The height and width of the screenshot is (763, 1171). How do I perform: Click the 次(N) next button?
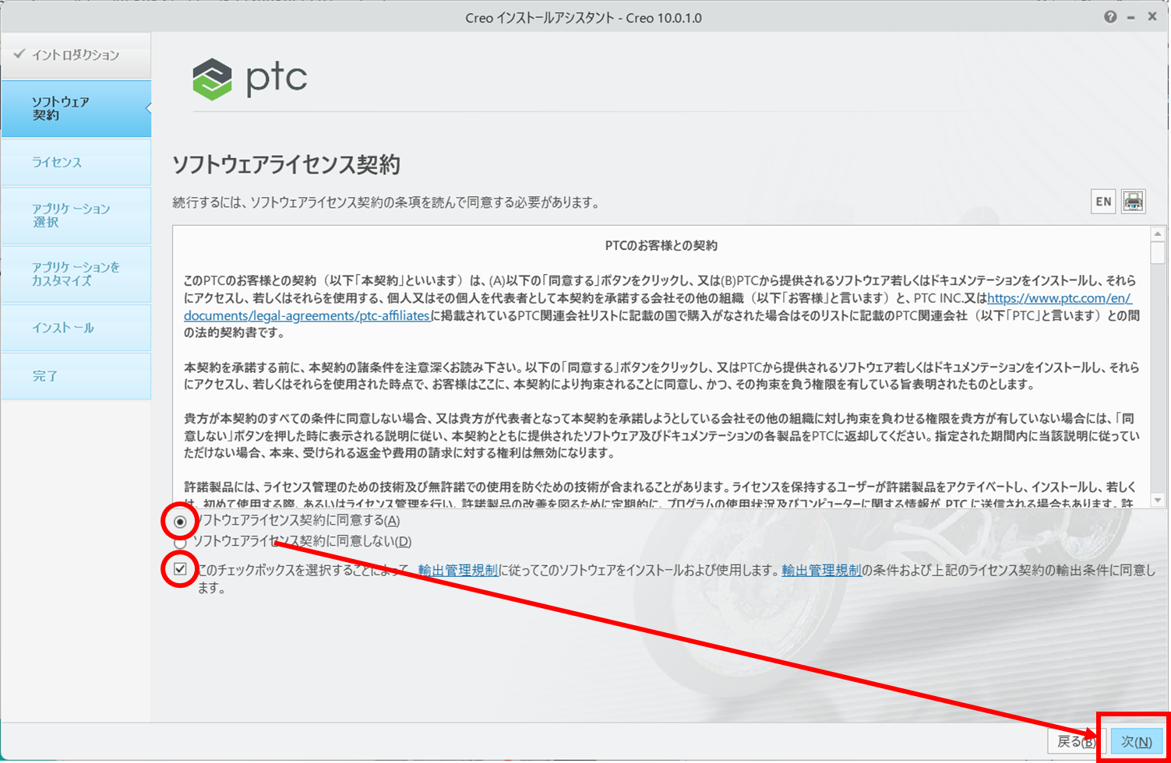coord(1136,742)
